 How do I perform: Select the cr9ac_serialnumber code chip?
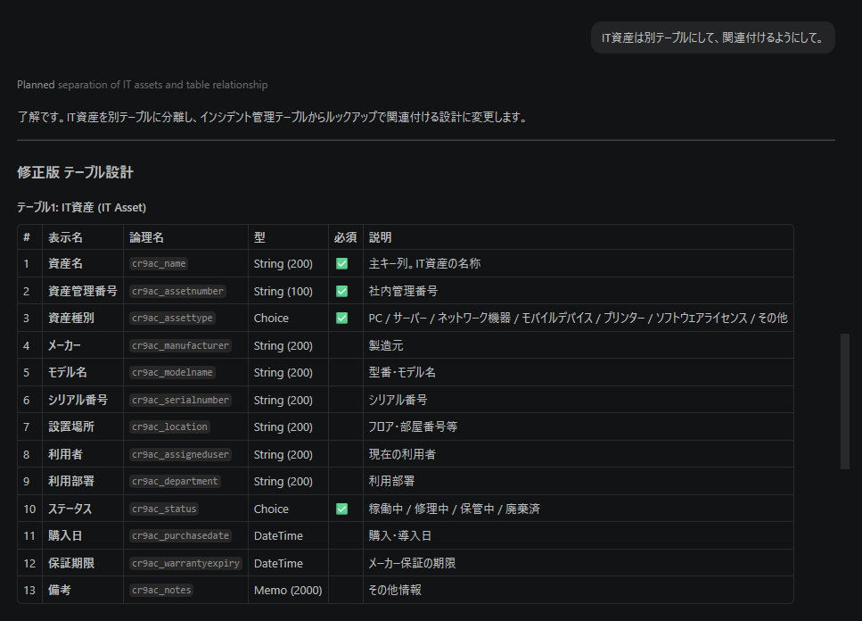pos(180,401)
